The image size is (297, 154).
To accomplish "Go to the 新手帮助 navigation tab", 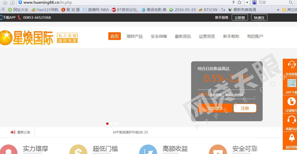I will pyautogui.click(x=231, y=36).
